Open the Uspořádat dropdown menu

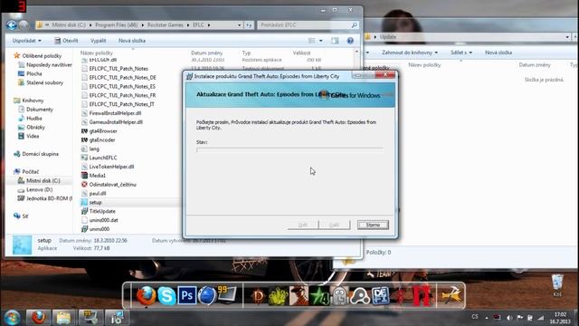26,41
